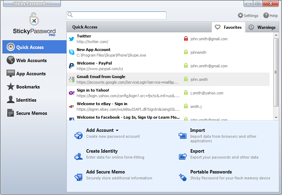
Task: Click the Create Identity person icon
Action: click(x=79, y=156)
